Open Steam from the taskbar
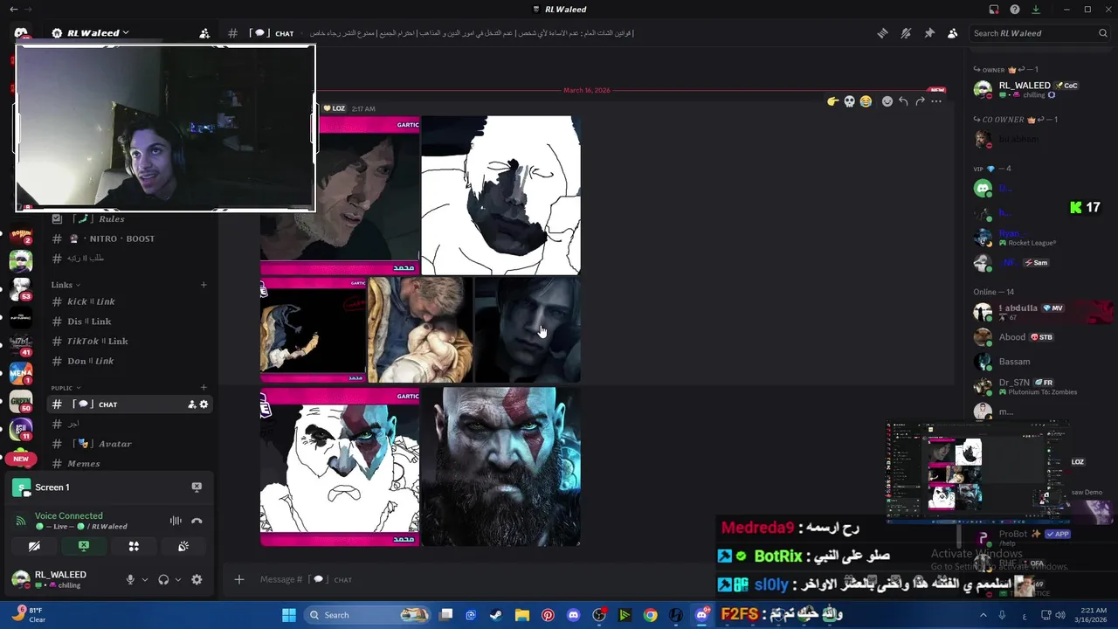1118x629 pixels. pos(496,615)
